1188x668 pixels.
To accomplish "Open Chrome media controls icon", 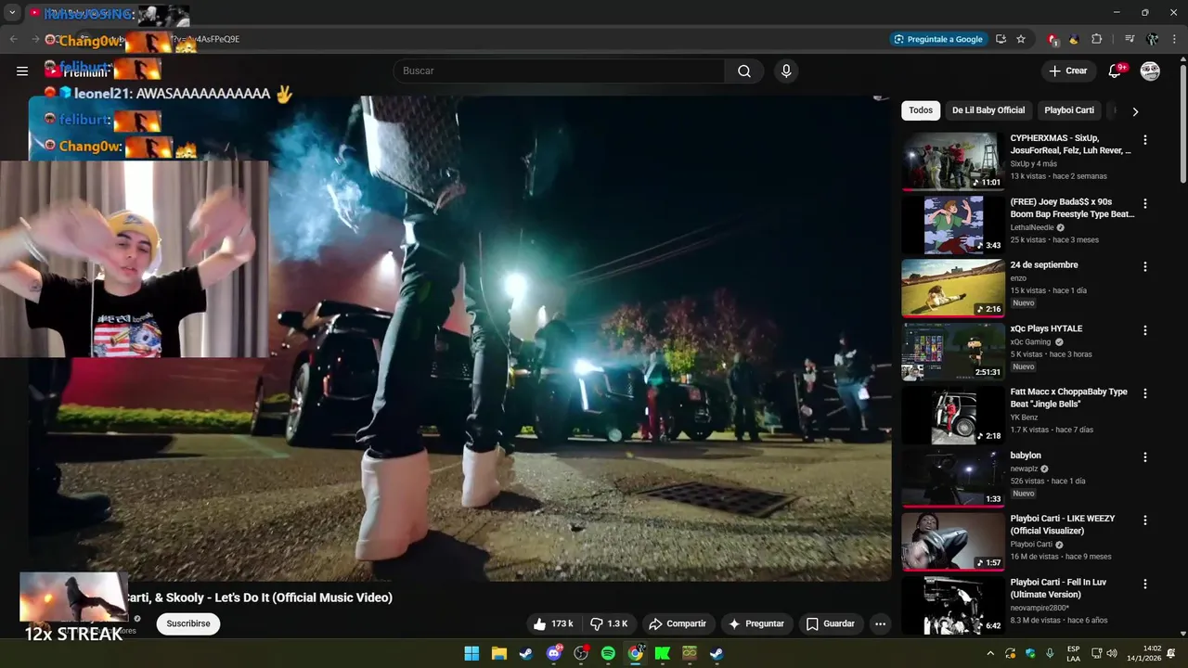I will 1130,39.
